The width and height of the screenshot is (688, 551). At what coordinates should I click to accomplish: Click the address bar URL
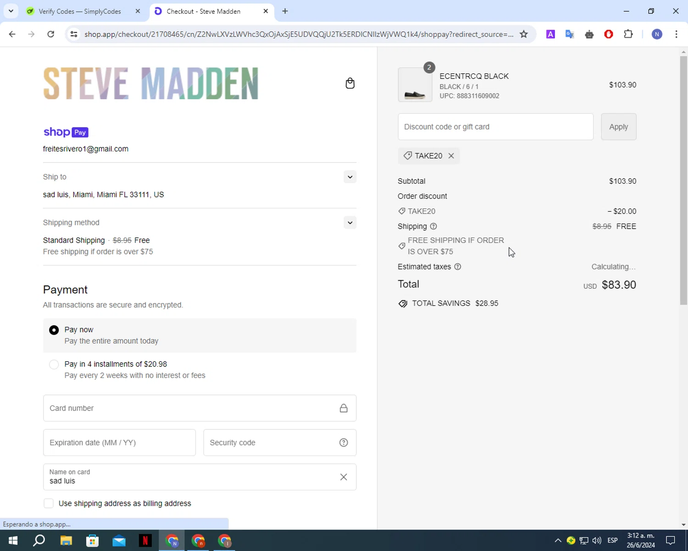tap(299, 34)
